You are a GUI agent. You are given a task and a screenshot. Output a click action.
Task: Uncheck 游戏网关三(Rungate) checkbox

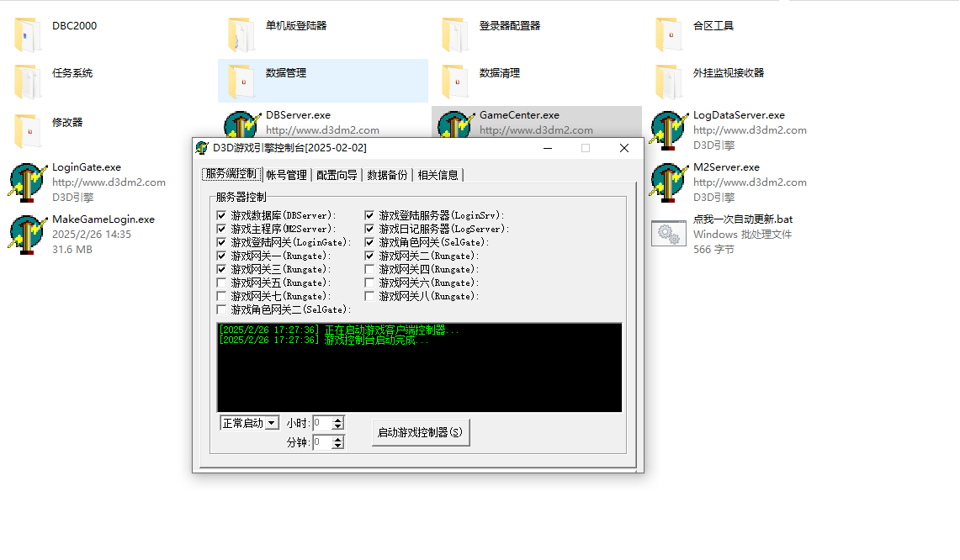point(221,269)
